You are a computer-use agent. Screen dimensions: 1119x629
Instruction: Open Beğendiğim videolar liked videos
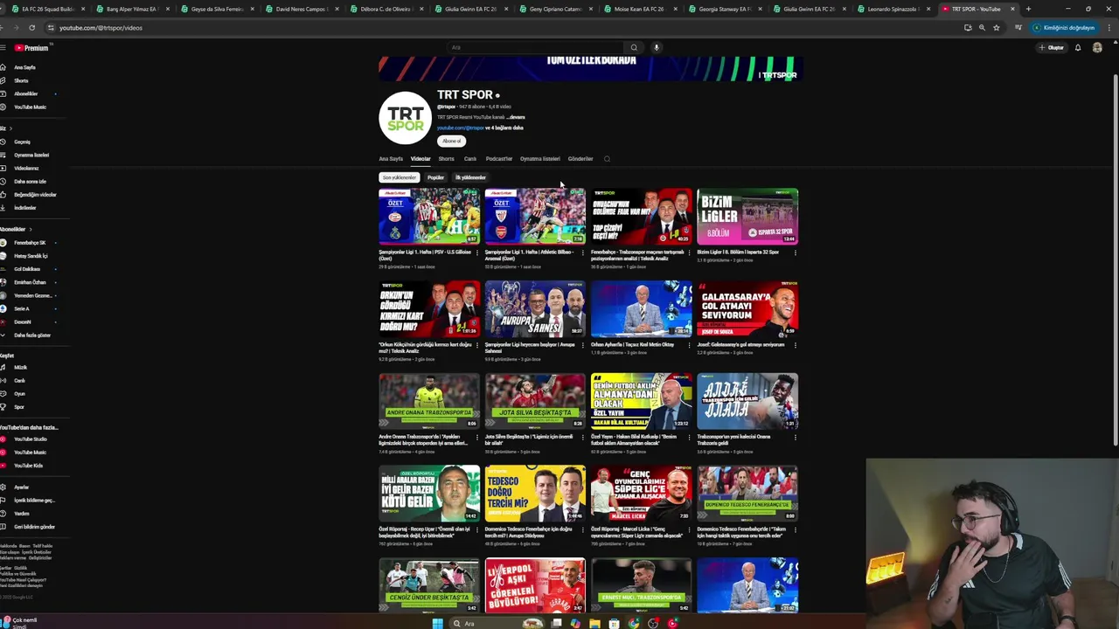(35, 194)
